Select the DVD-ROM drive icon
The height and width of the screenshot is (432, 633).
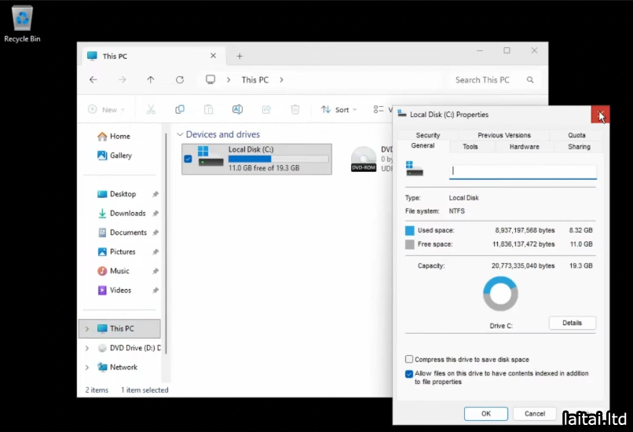point(364,159)
